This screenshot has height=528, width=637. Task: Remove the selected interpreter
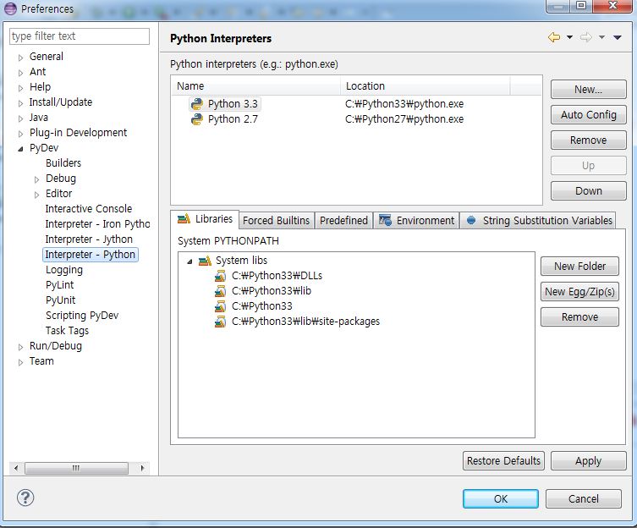tap(588, 140)
